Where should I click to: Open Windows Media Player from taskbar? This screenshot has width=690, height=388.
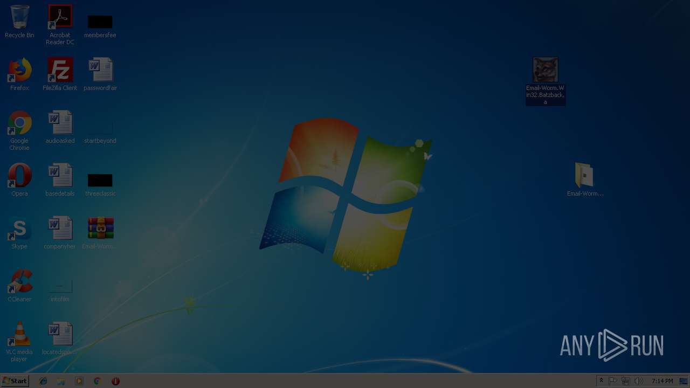coord(79,381)
